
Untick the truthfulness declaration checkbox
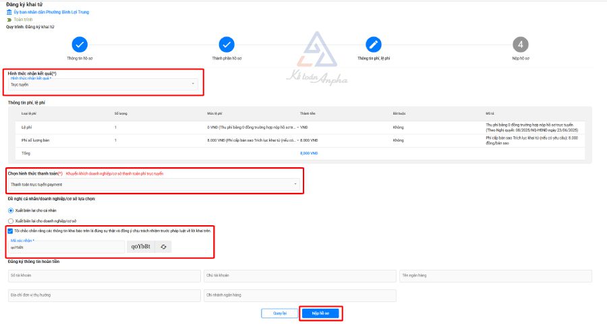pos(10,231)
